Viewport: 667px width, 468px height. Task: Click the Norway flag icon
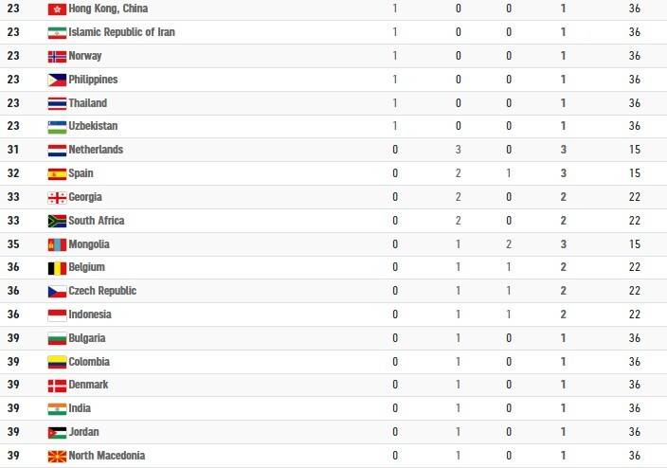coord(57,56)
